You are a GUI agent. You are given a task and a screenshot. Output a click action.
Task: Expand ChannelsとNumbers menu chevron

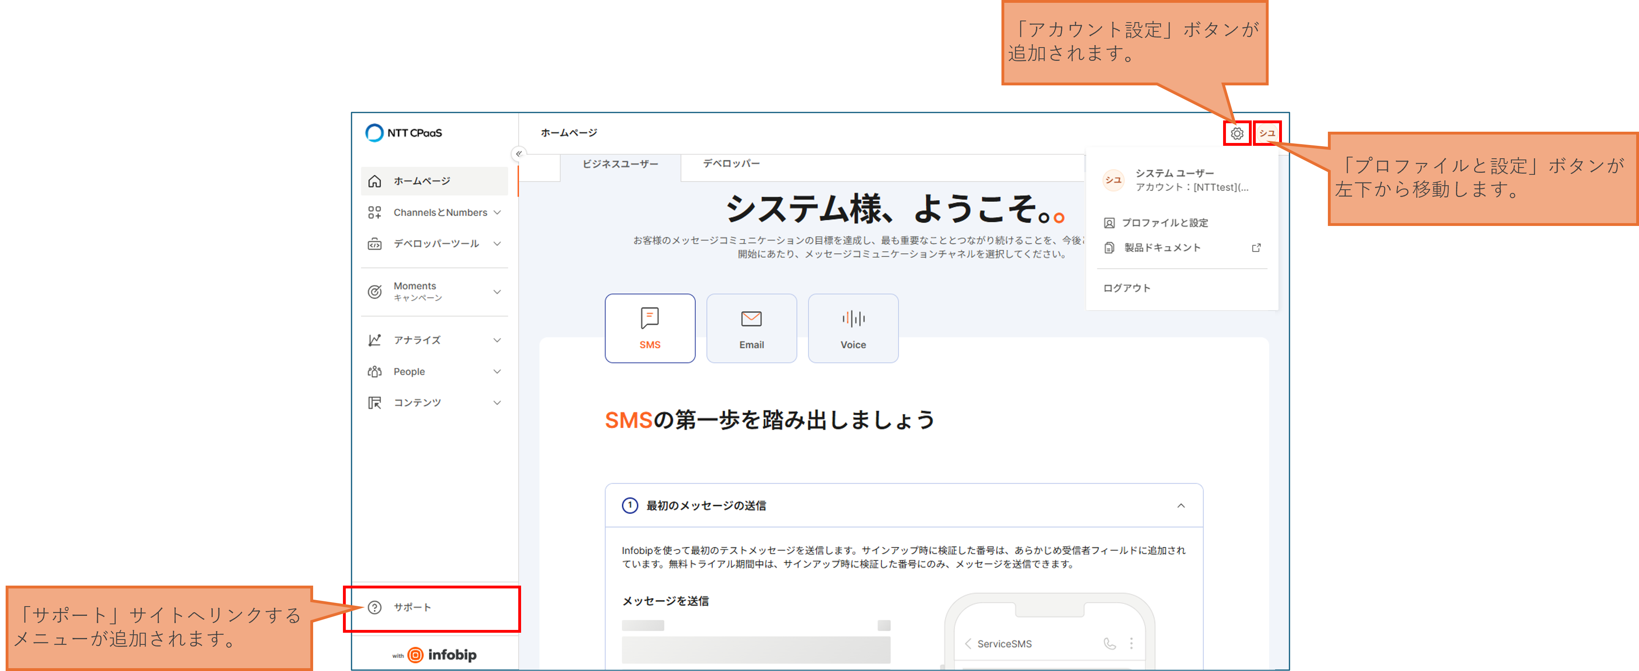point(497,212)
